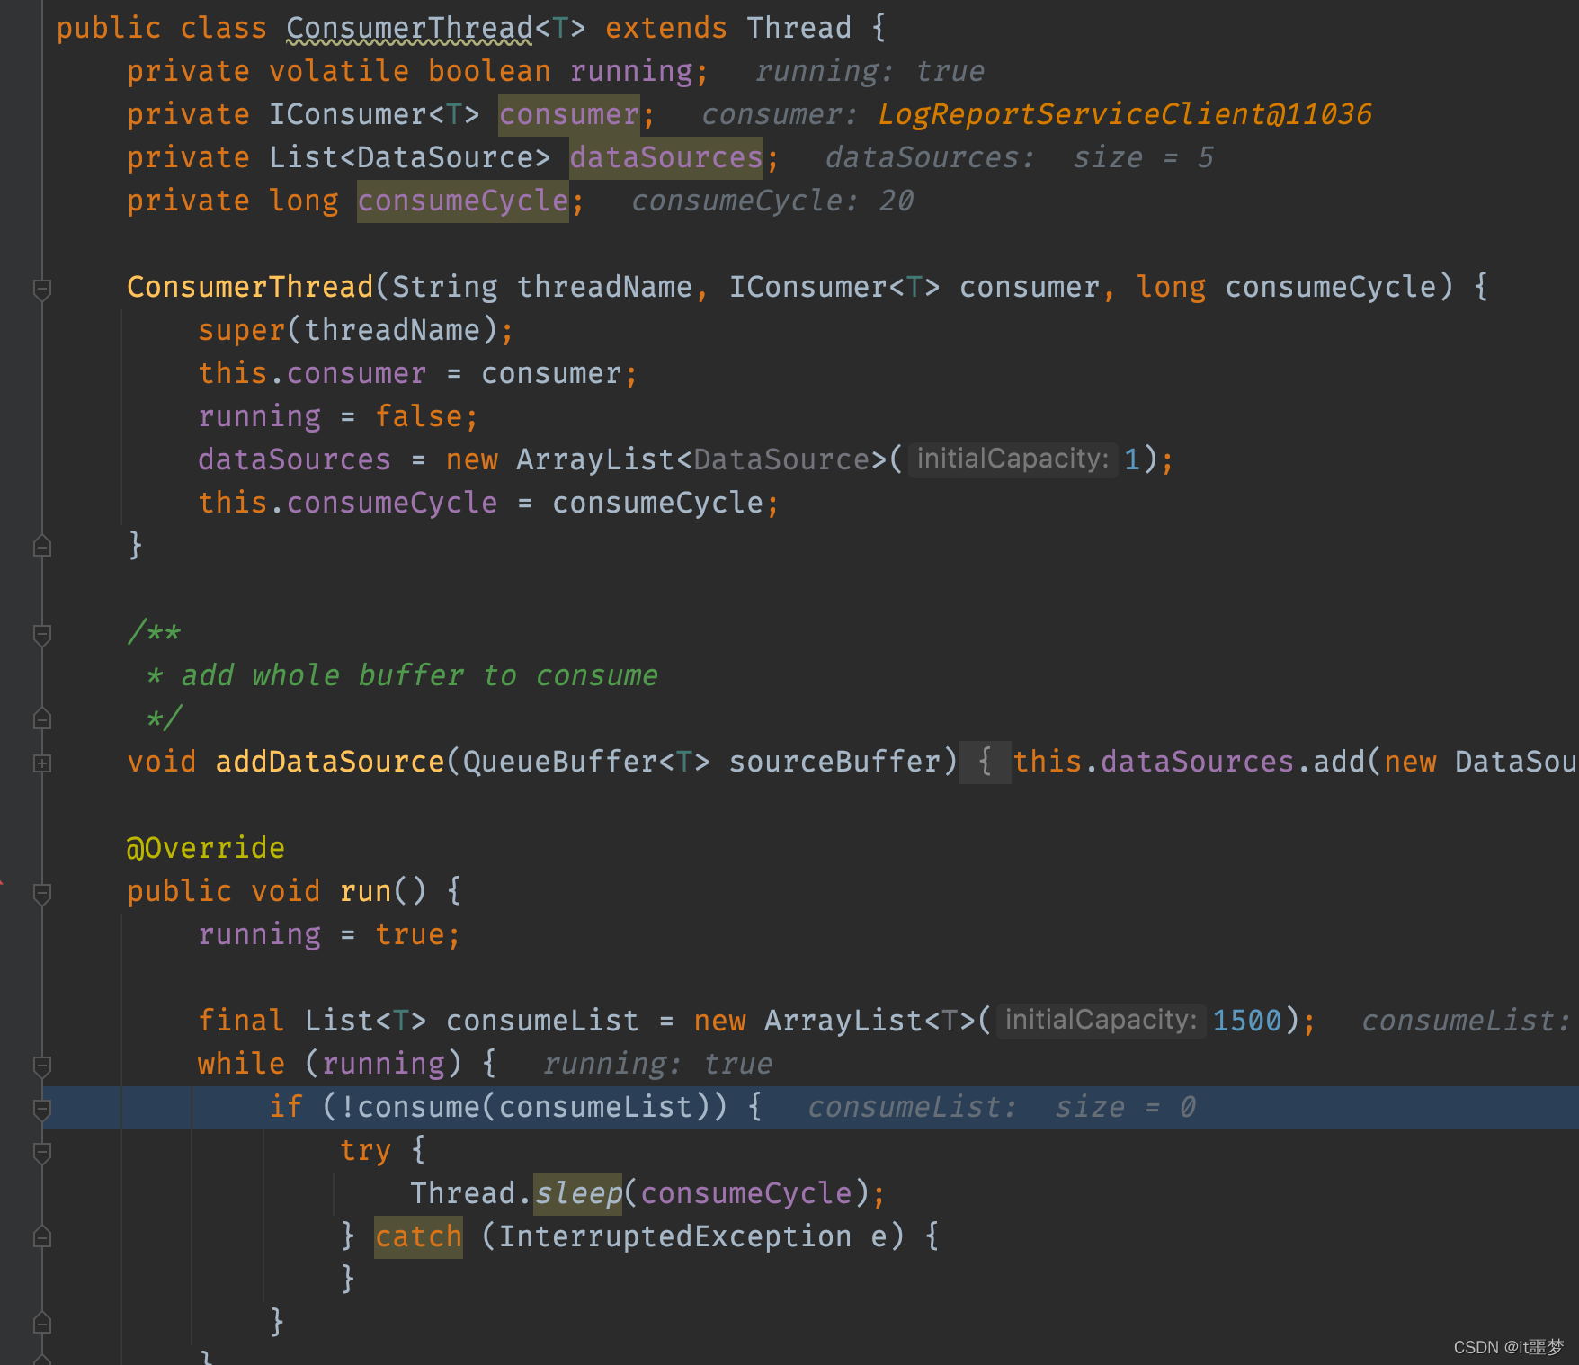Collapse the if (!consume(consumeList)) block fold marker
The width and height of the screenshot is (1579, 1365).
(x=41, y=1110)
